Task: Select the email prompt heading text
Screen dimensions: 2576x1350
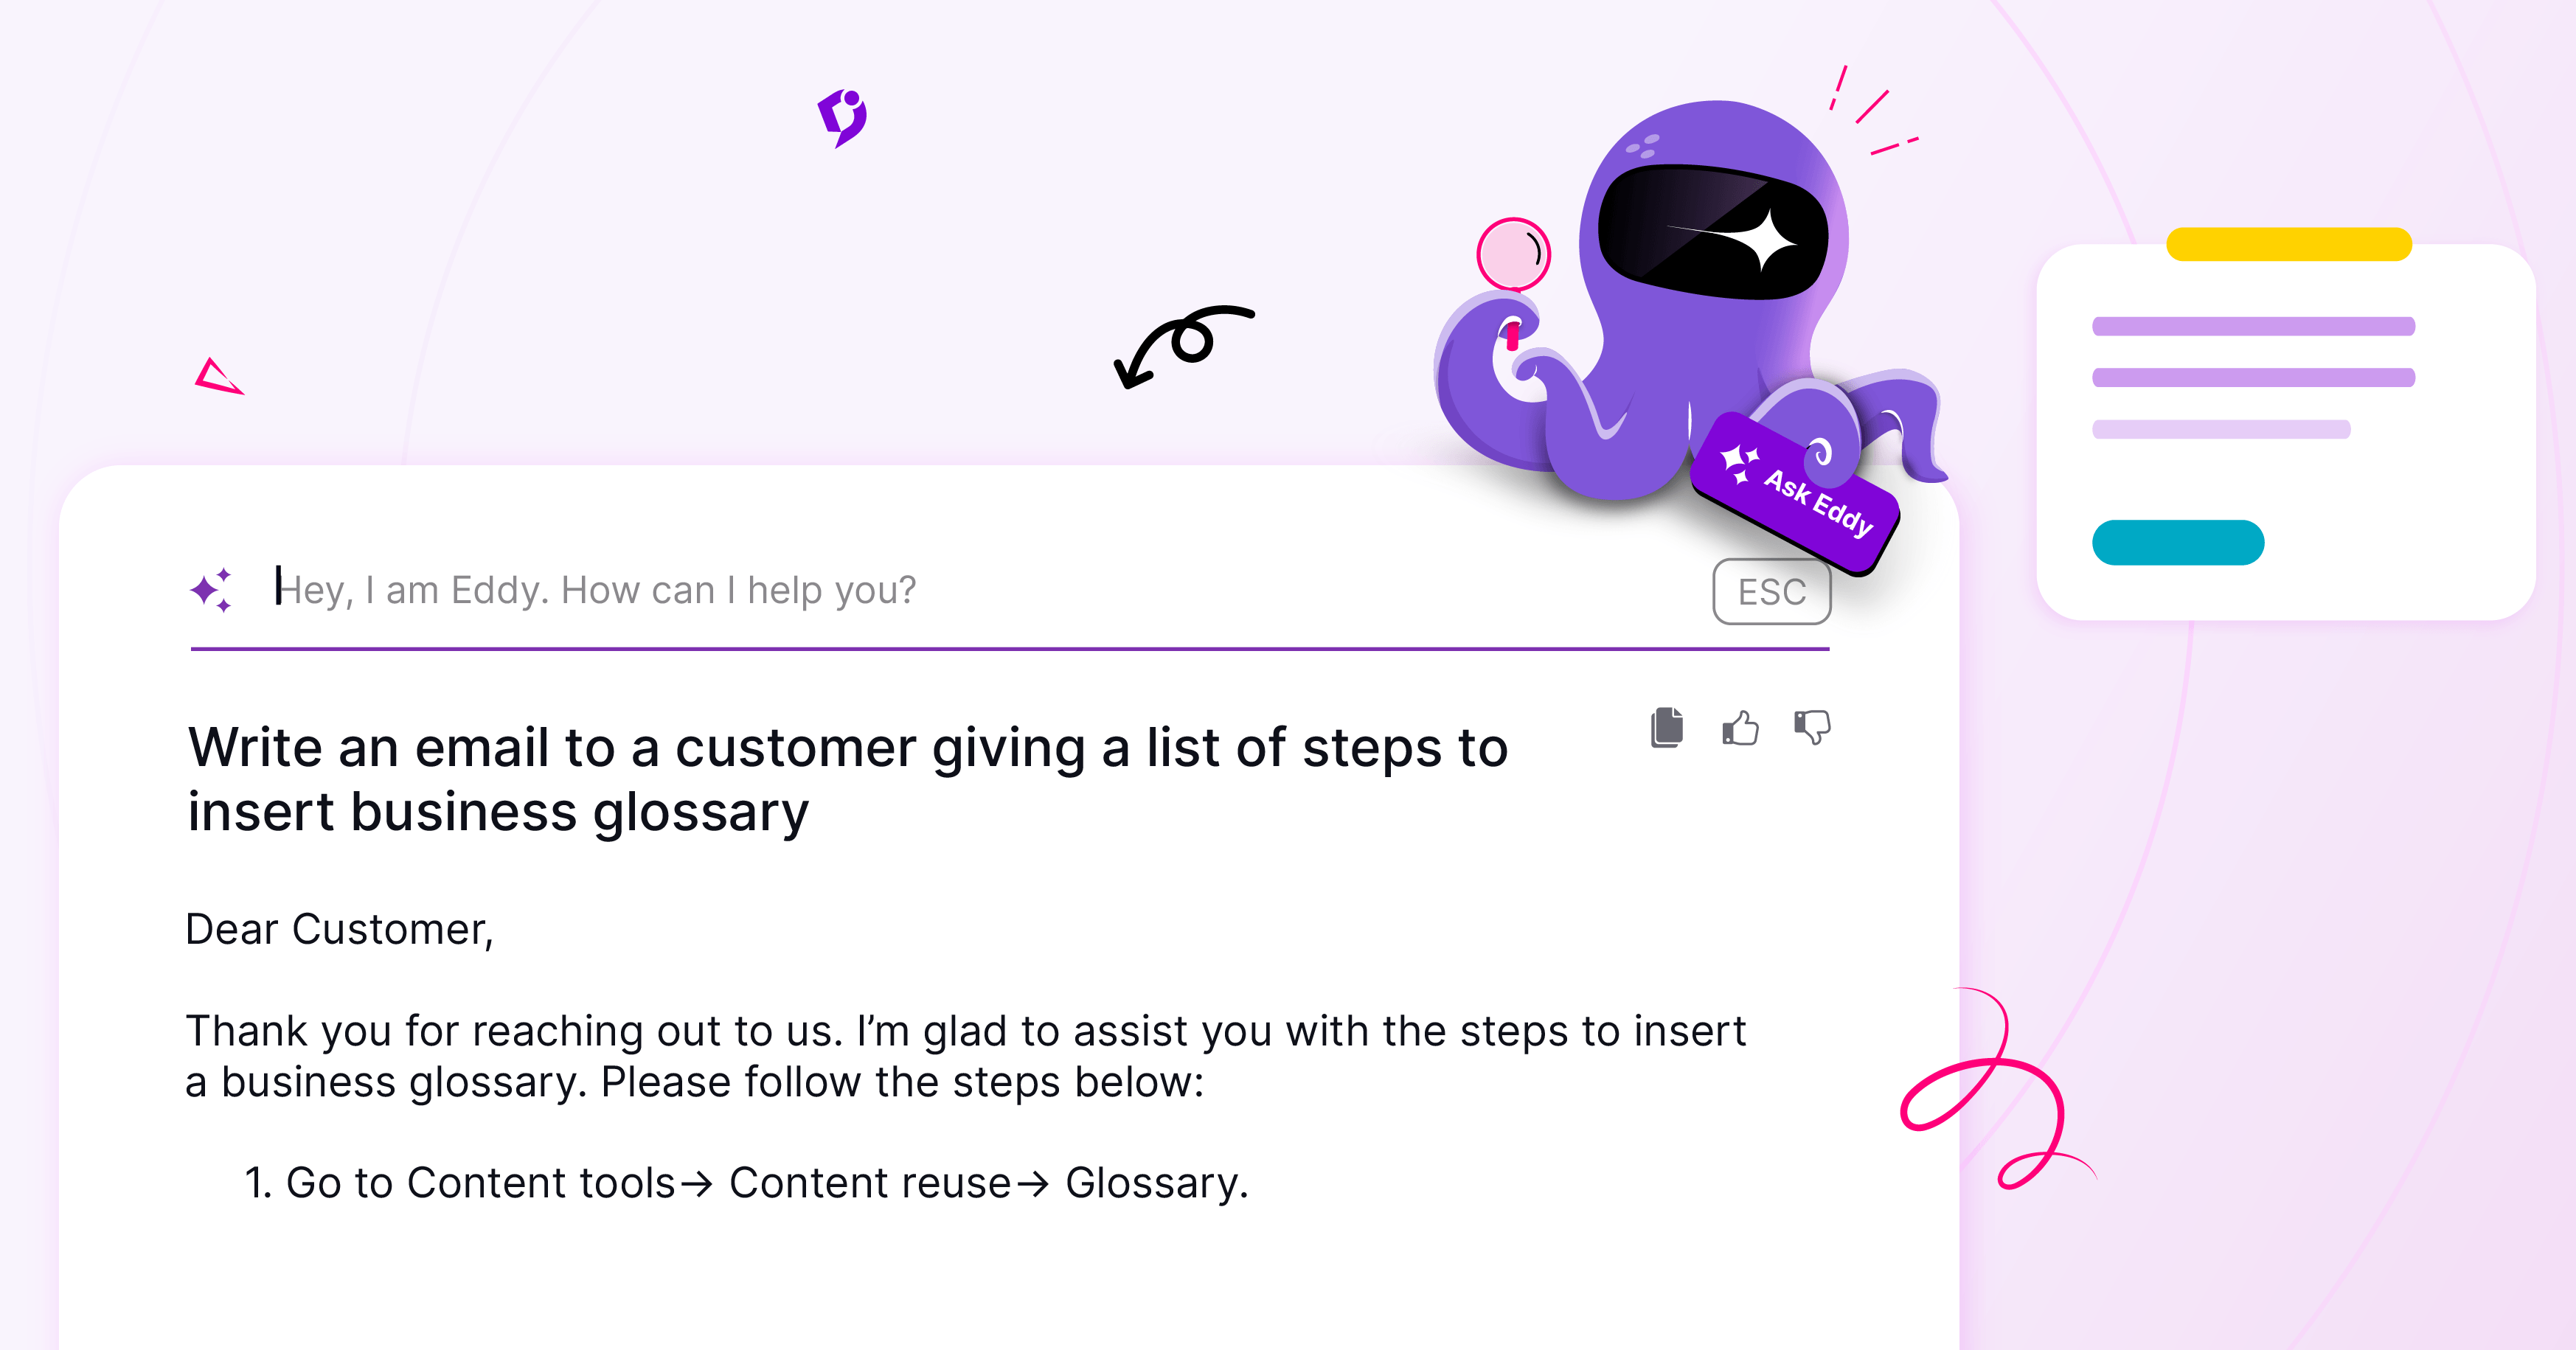Action: (848, 779)
